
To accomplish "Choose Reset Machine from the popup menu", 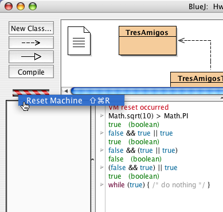I will click(x=71, y=101).
